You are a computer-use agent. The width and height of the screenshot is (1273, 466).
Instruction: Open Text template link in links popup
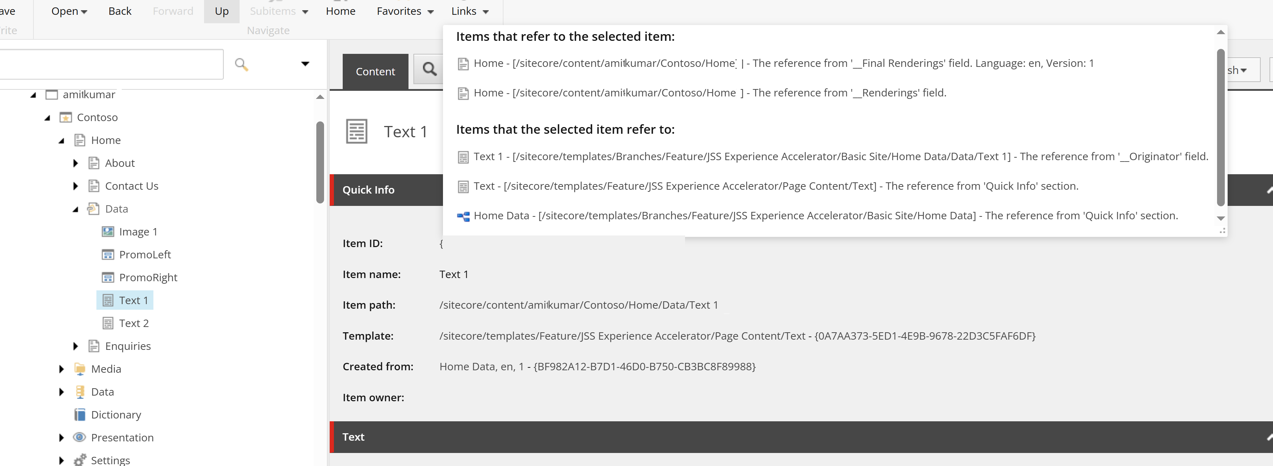776,186
